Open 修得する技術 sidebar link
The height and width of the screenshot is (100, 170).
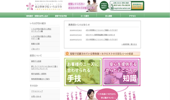tap(36, 61)
